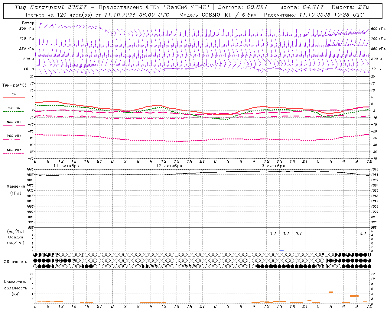387x309 pixels.
Task: Click the latitude value "Широта: 64.317"
Action: [299, 8]
